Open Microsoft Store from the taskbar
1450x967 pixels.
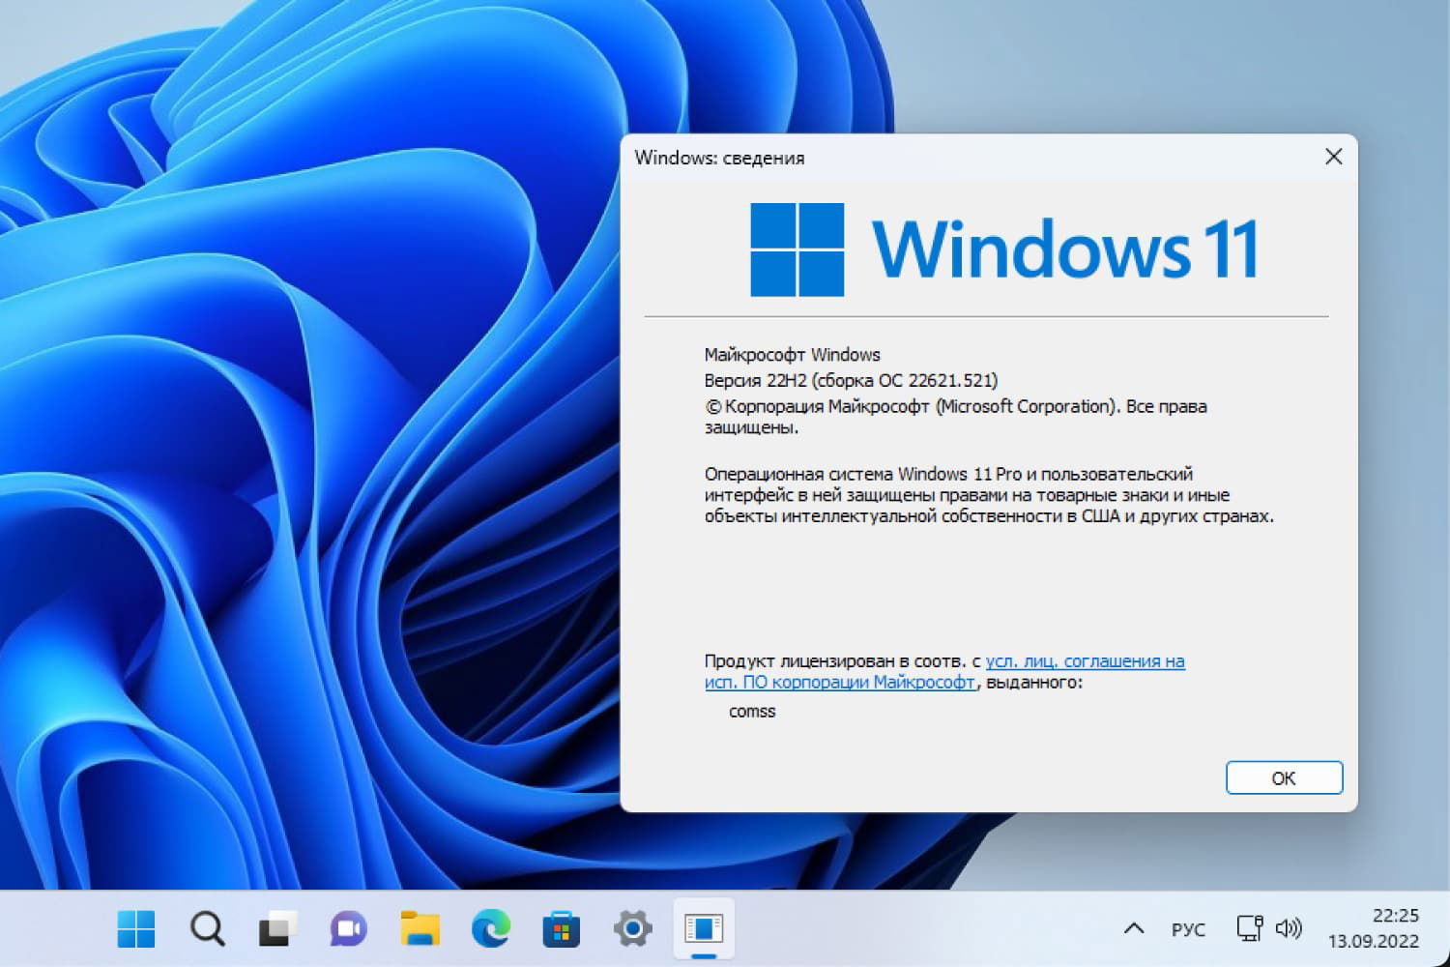coord(562,929)
